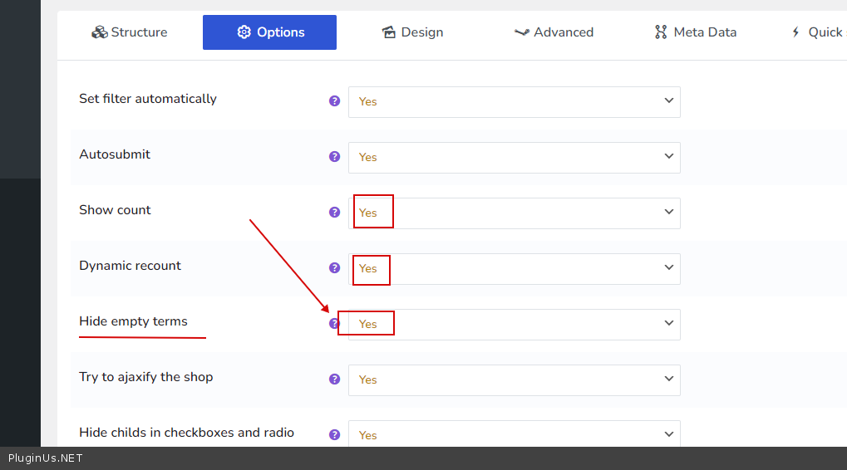Expand Try to ajaxify the shop dropdown

coord(514,379)
